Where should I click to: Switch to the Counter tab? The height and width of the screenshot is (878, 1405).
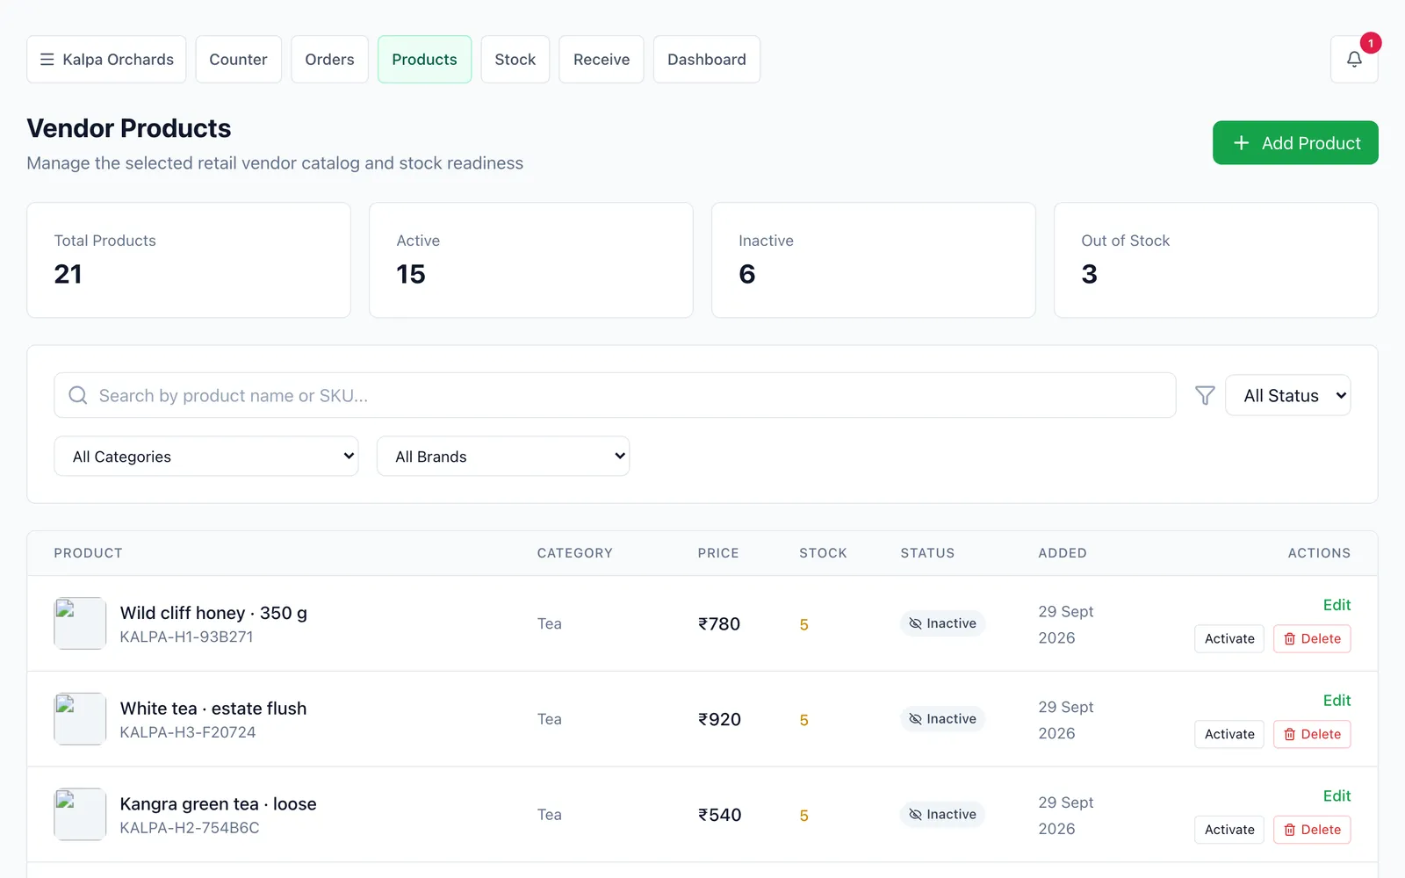pyautogui.click(x=238, y=59)
